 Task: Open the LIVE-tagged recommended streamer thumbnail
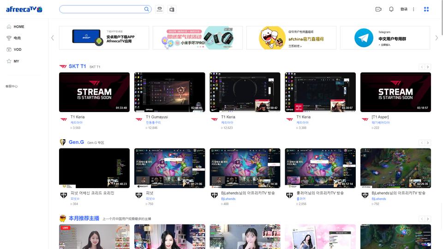click(x=94, y=237)
